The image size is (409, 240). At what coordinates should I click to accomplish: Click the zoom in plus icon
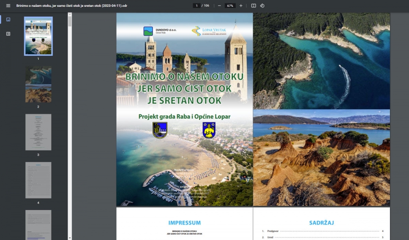[241, 5]
